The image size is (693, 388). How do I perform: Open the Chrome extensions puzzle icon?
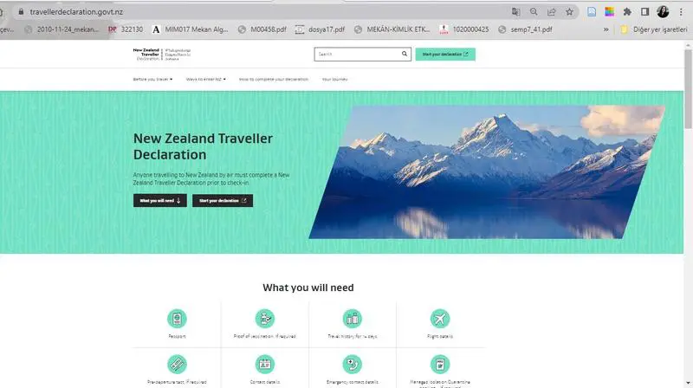627,12
